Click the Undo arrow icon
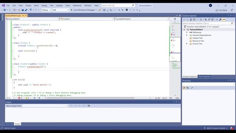Image resolution: width=236 pixels, height=133 pixels. [31, 10]
